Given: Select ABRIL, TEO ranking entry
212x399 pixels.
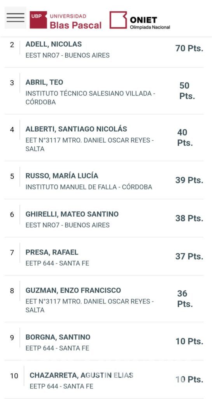Looking at the screenshot, I should pos(104,92).
